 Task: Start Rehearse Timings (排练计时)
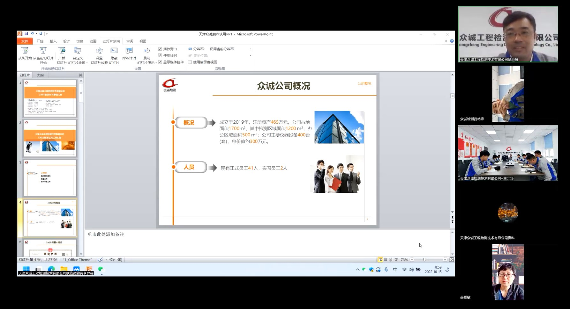point(129,53)
